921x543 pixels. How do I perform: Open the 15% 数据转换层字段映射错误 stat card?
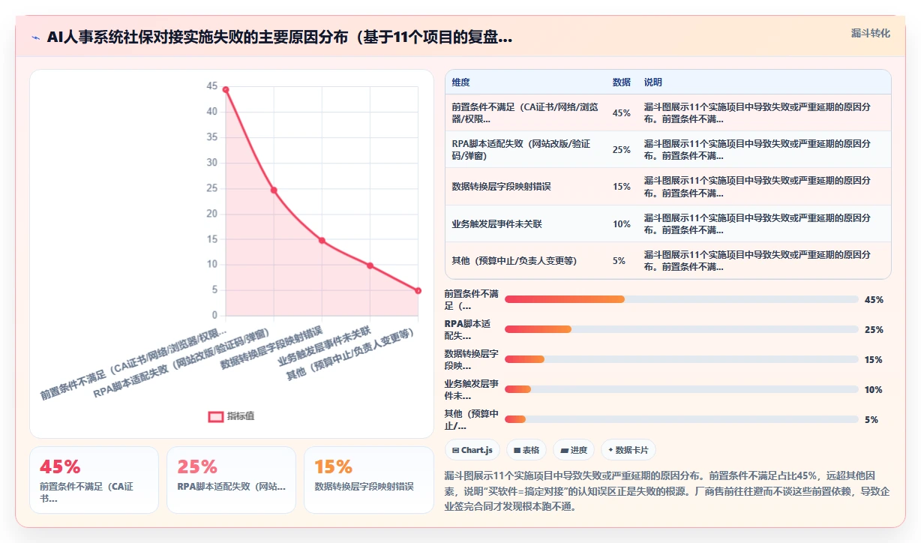click(x=368, y=480)
